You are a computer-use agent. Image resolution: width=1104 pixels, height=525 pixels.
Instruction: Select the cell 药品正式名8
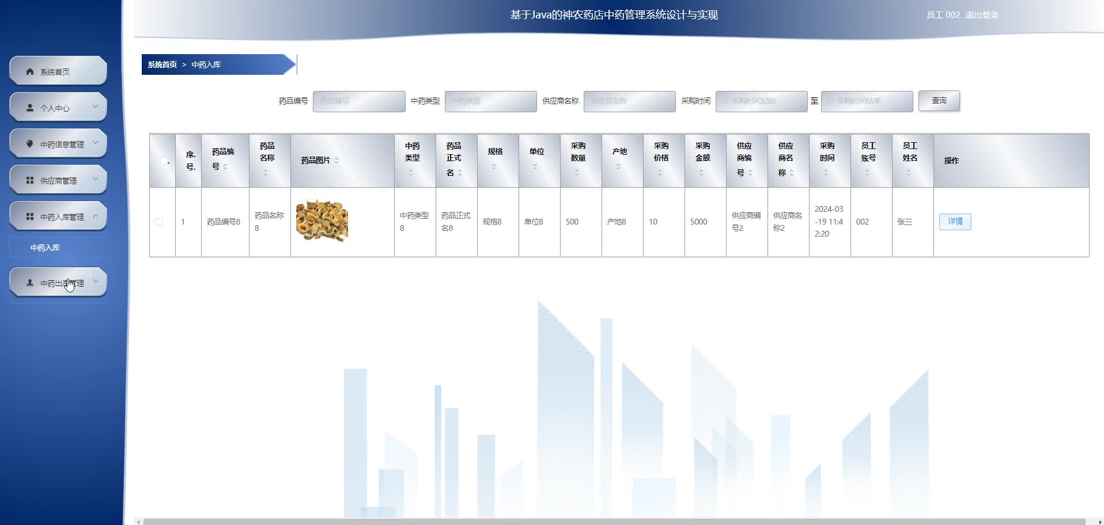(456, 222)
